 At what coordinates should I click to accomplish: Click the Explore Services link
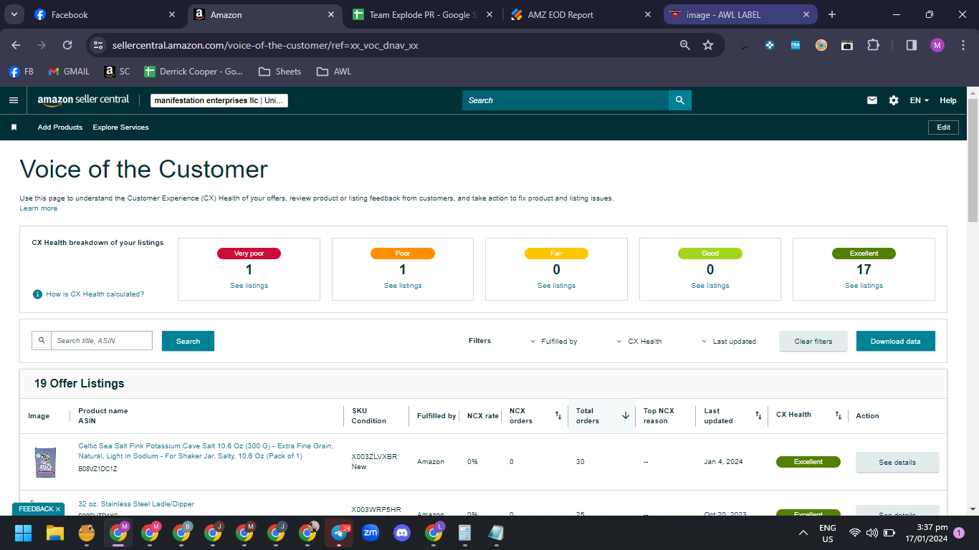click(x=120, y=127)
